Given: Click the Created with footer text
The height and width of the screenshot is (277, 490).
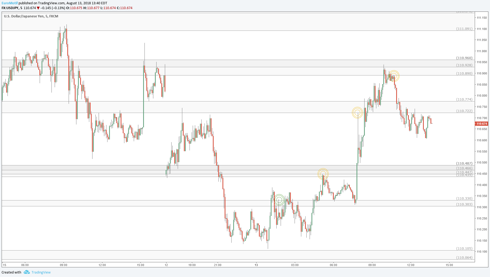Looking at the screenshot, I should [11, 272].
